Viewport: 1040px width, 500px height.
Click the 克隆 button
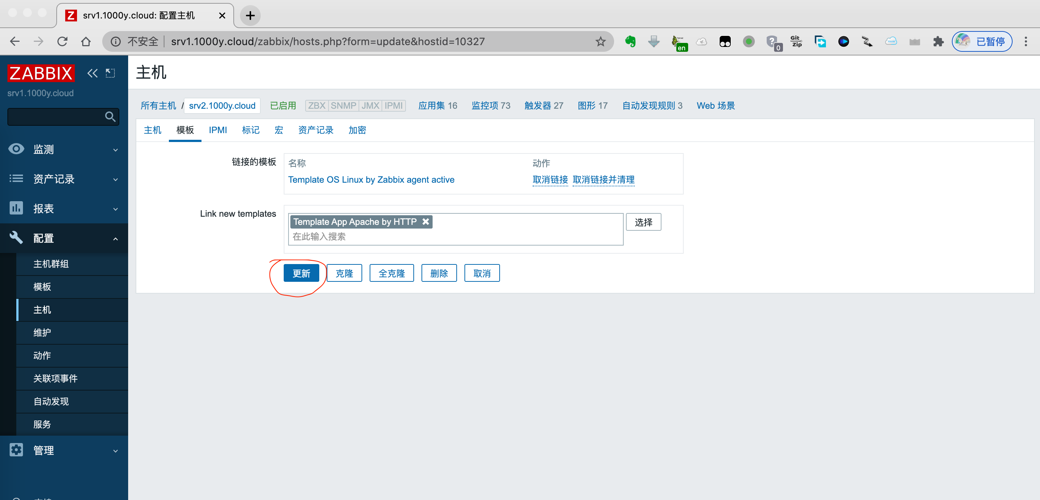(344, 273)
